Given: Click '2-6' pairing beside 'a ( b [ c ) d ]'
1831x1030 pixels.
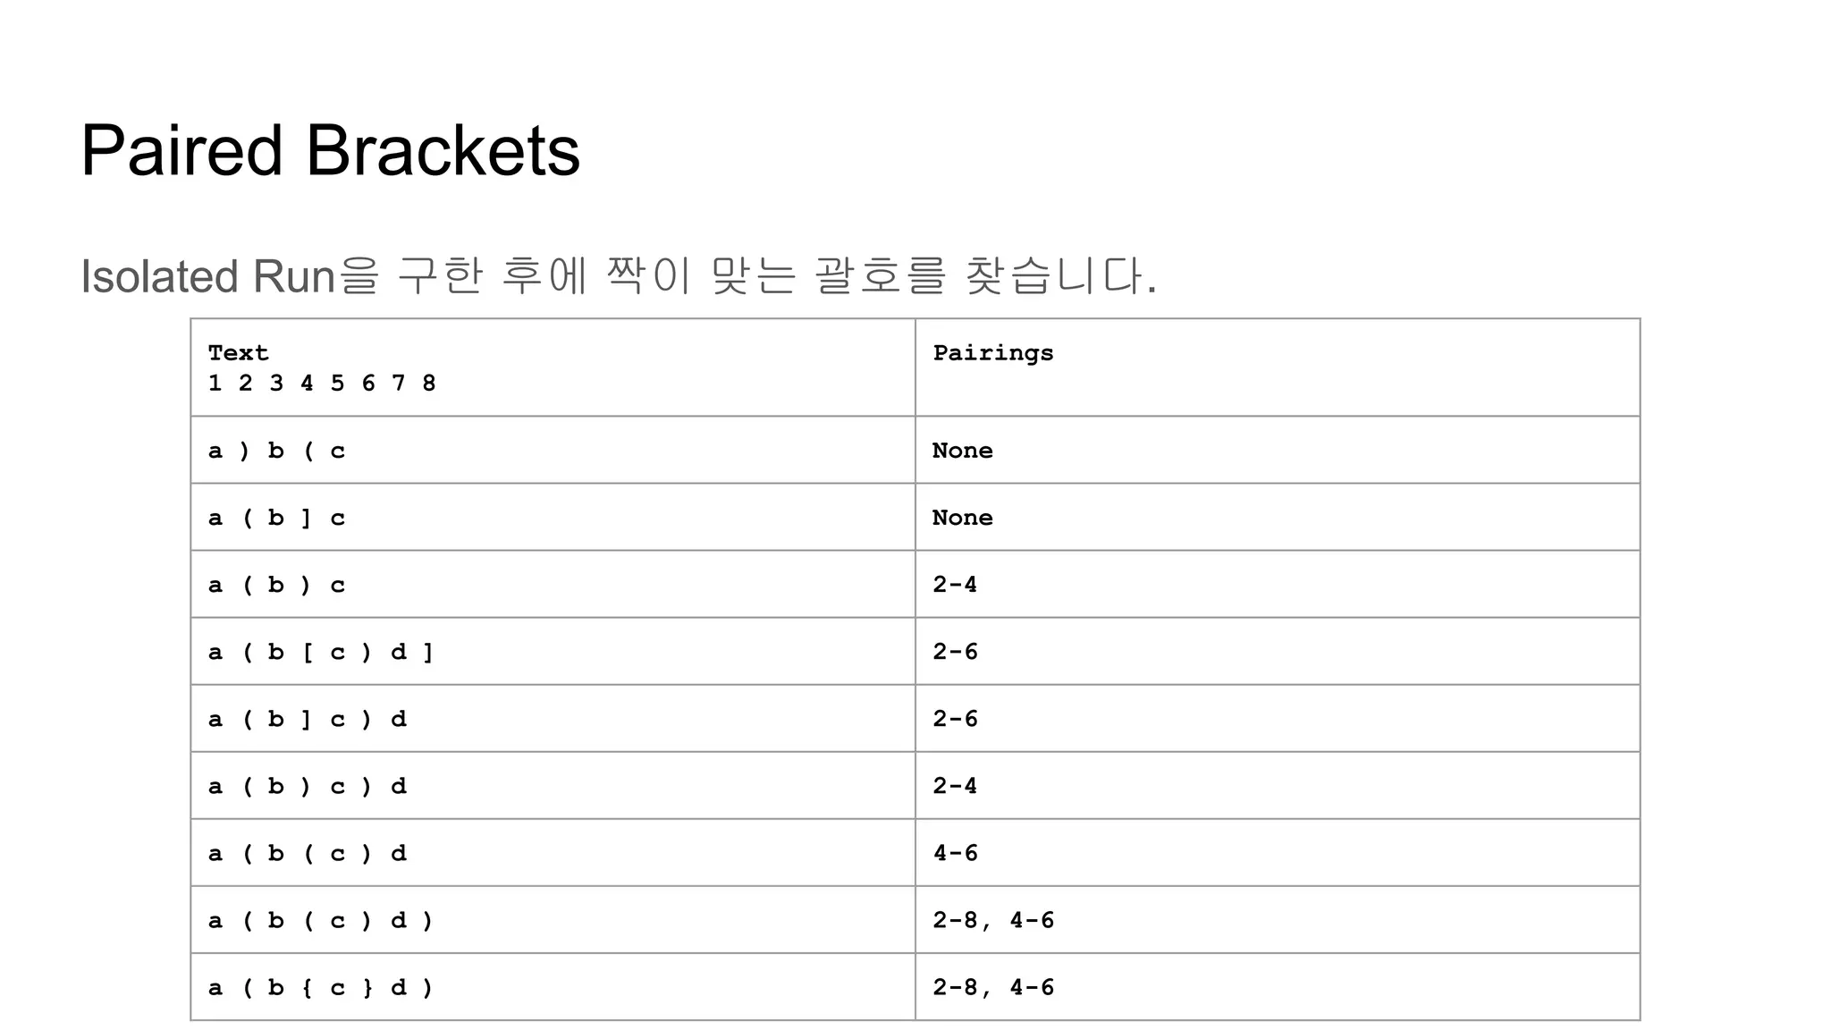Looking at the screenshot, I should coord(955,652).
